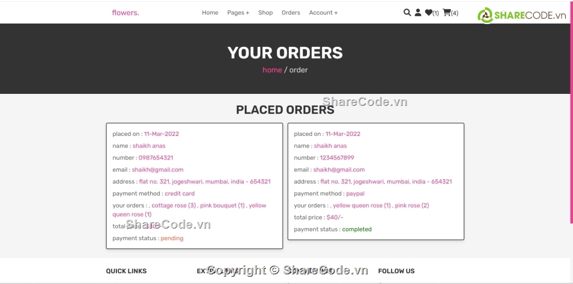Viewport: 573px width, 284px height.
Task: Expand the Account + dropdown menu
Action: click(323, 13)
